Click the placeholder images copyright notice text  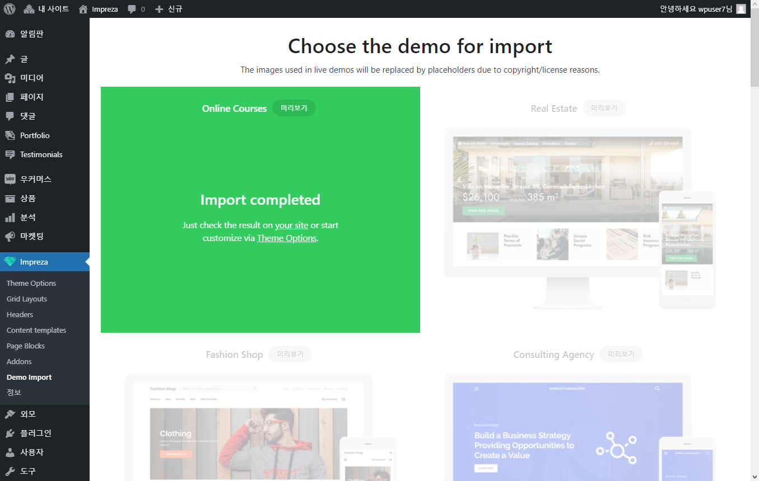point(420,70)
